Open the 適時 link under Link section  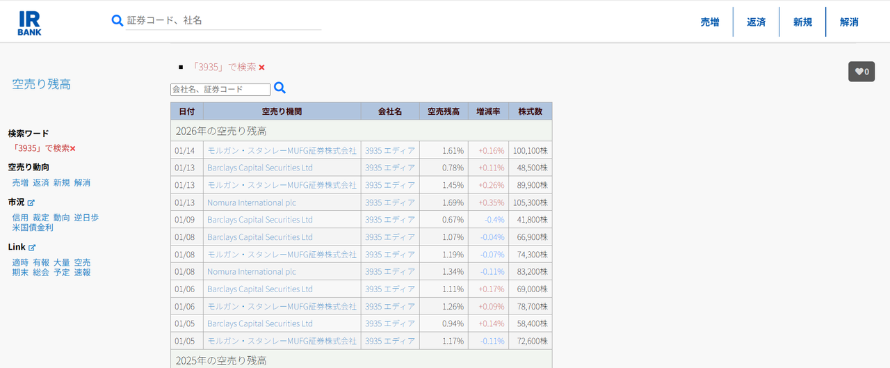20,263
